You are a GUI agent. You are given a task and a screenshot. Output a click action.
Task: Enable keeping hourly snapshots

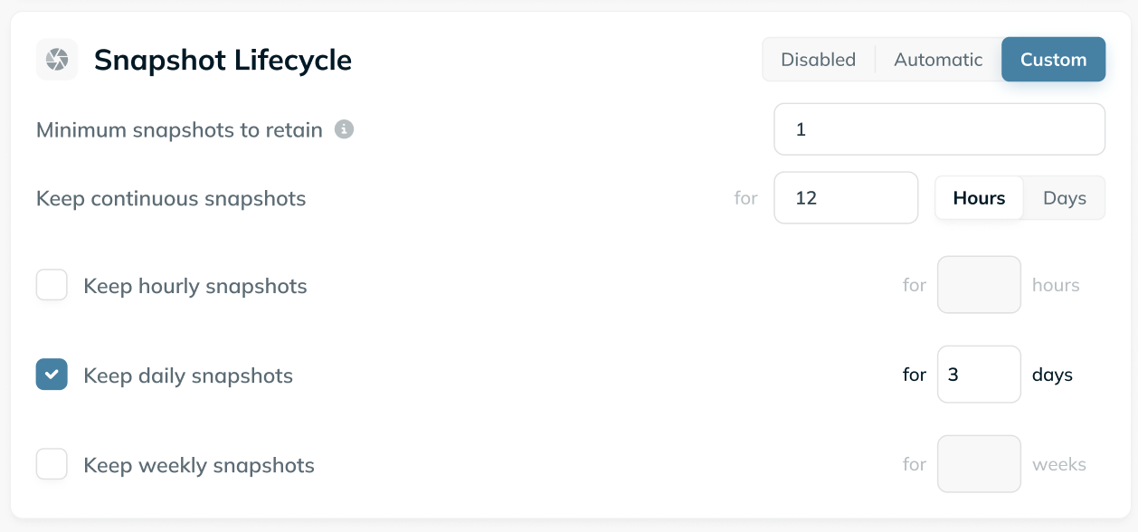point(52,285)
